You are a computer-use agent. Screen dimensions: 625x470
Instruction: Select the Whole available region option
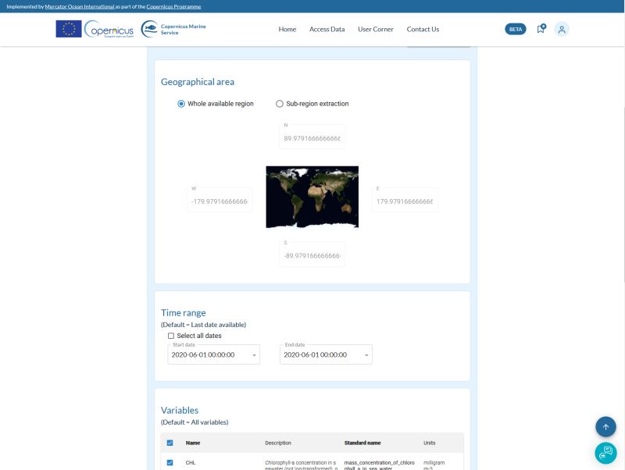click(180, 103)
